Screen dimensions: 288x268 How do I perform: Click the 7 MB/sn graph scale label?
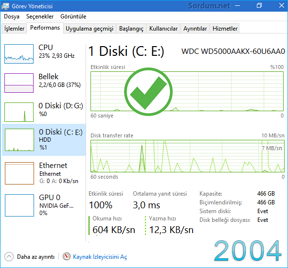tap(272, 148)
